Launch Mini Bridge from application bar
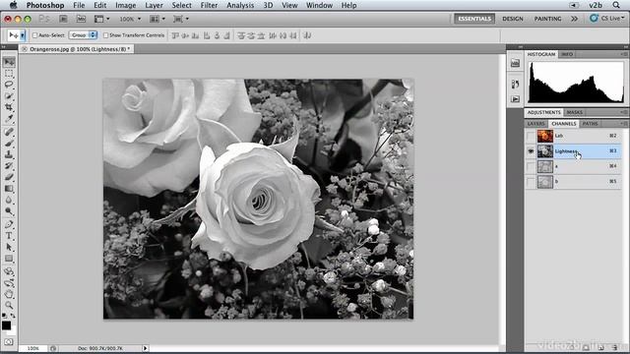 click(81, 19)
